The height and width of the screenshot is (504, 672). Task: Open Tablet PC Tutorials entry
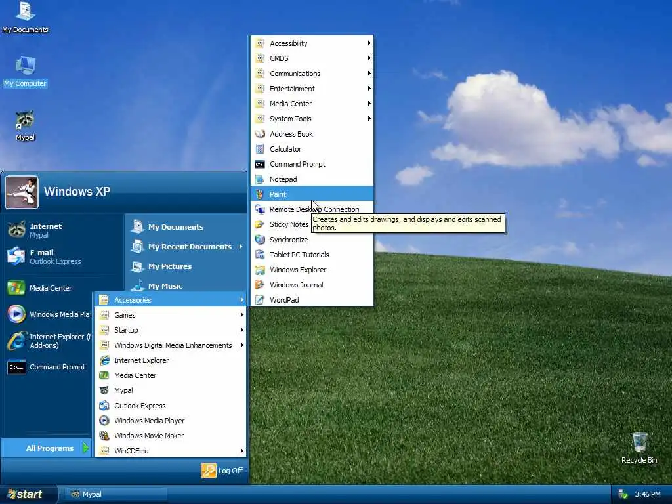click(312, 255)
